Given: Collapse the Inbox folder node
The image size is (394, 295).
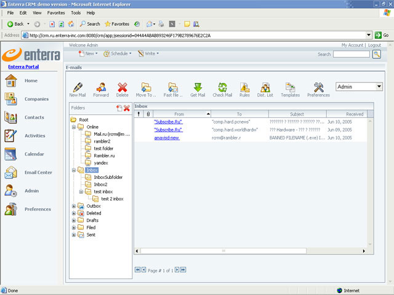Looking at the screenshot, I should point(74,170).
